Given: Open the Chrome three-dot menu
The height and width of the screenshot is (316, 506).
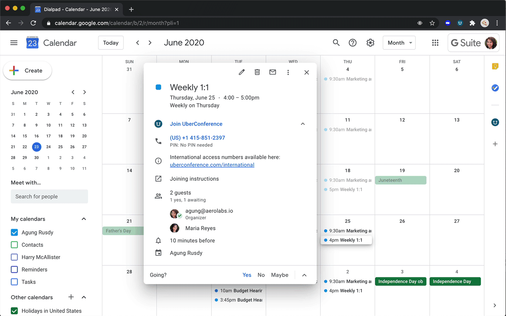Looking at the screenshot, I should pos(497,23).
